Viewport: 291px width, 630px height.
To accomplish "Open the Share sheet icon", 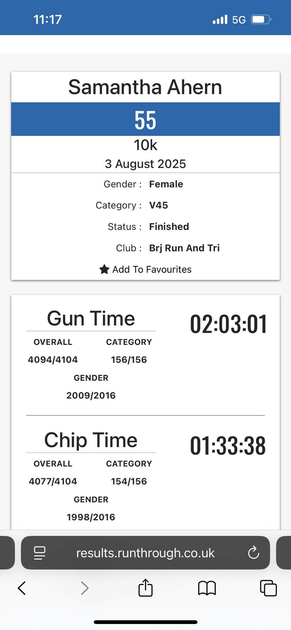I will 145,588.
